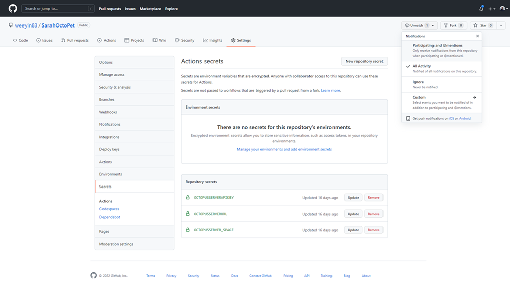The height and width of the screenshot is (292, 510).
Task: Open Deploy keys settings
Action: (x=135, y=149)
